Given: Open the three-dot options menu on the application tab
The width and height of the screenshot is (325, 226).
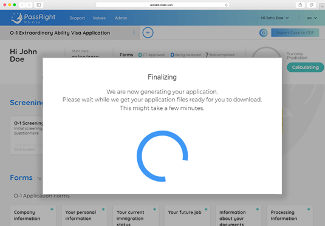Looking at the screenshot, I should tap(134, 33).
